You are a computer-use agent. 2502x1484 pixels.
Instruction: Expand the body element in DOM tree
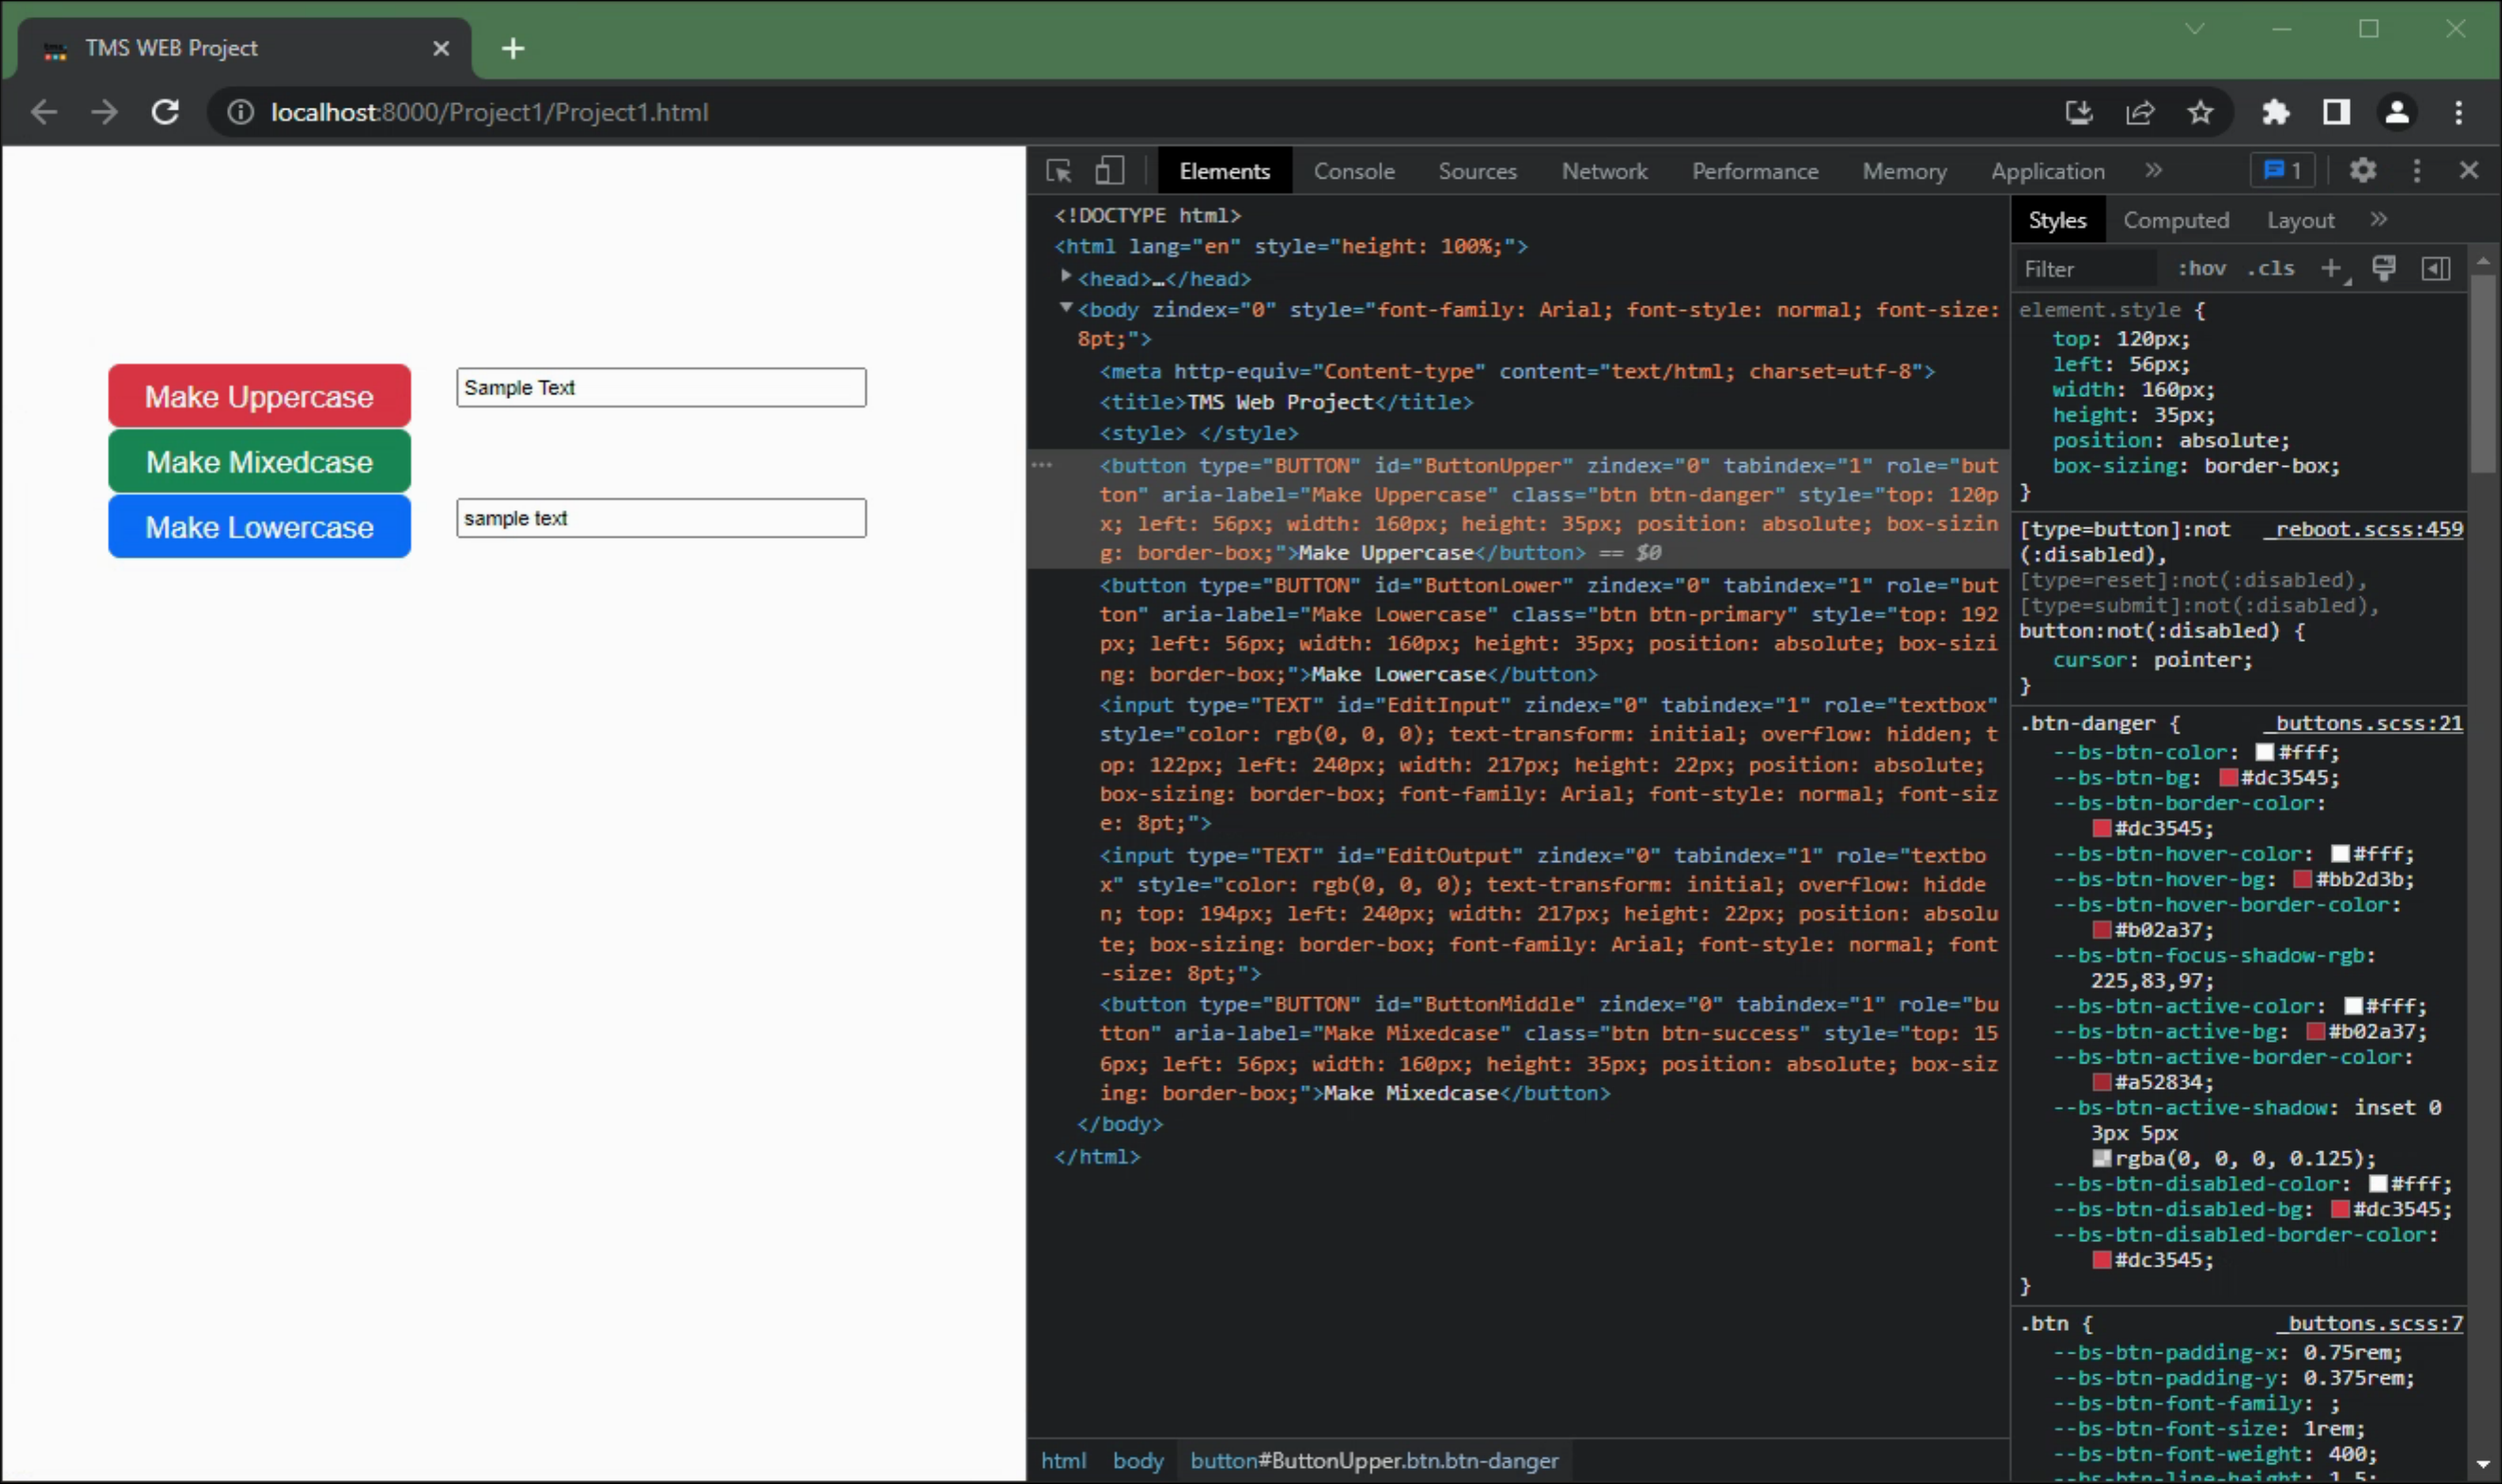tap(1062, 309)
